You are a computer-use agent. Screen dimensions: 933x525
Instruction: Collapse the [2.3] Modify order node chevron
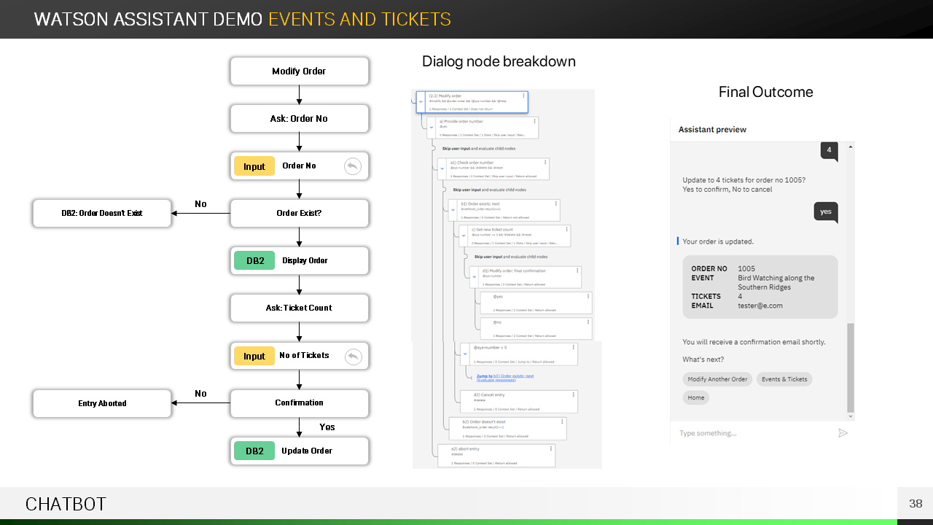pos(421,102)
